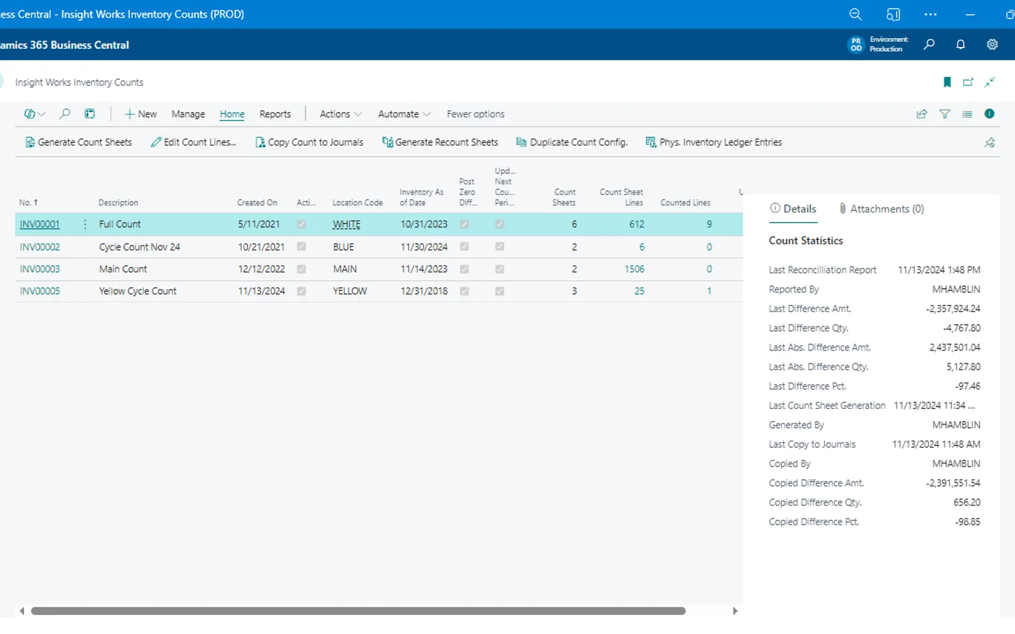Switch to Attachments (0) tab

pyautogui.click(x=881, y=209)
